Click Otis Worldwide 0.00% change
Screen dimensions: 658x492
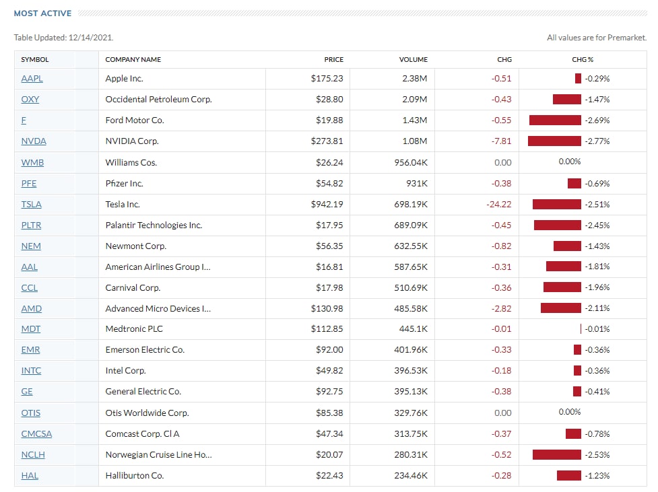[x=570, y=412]
